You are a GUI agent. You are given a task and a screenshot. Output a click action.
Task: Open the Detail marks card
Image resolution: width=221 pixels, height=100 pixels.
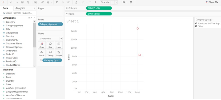coord(42,53)
